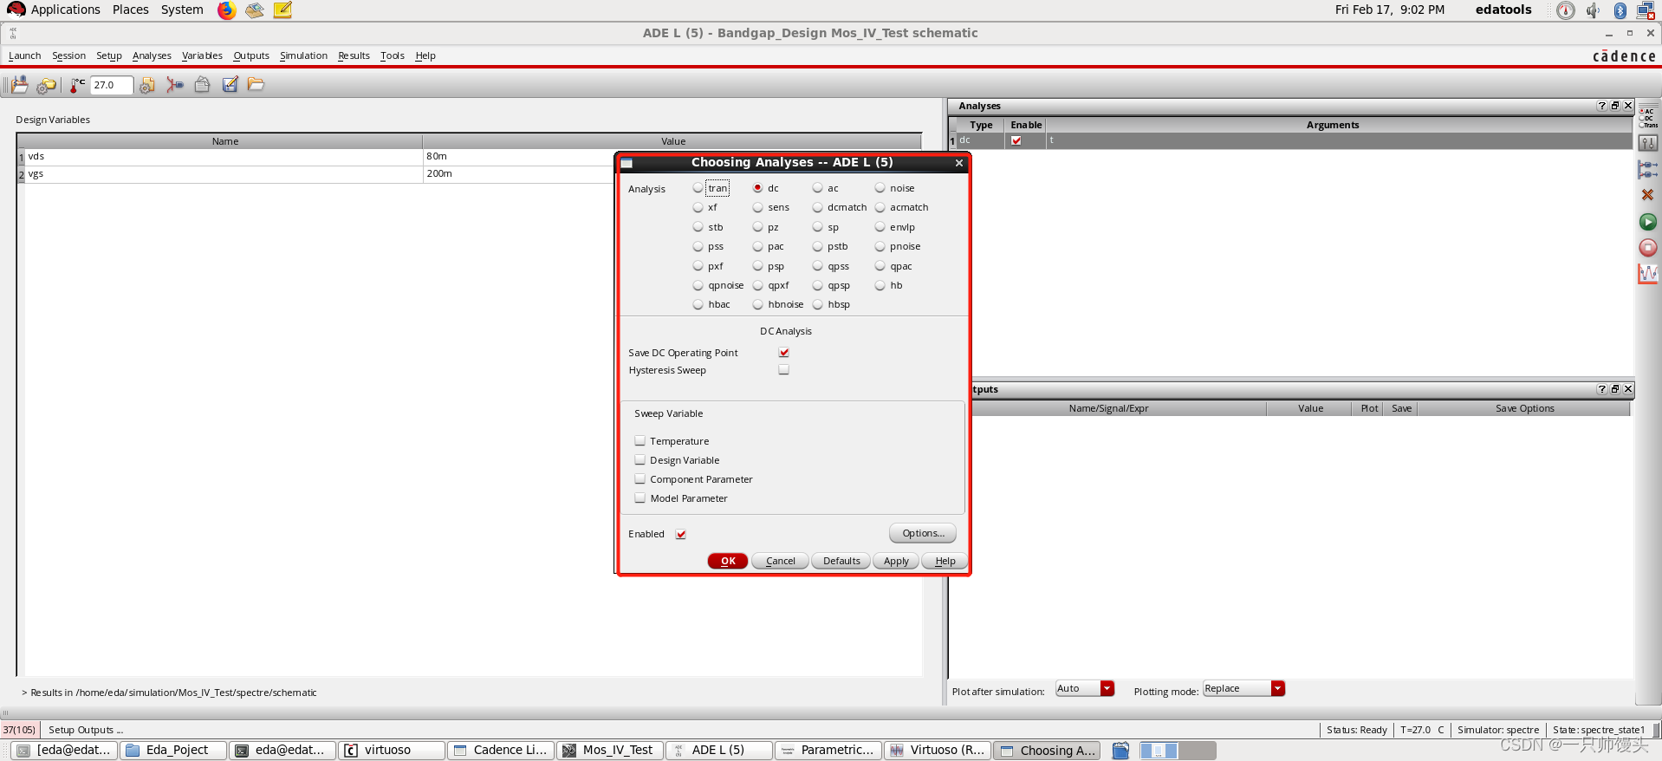Open the Variables menu
The width and height of the screenshot is (1662, 761).
pos(202,55)
